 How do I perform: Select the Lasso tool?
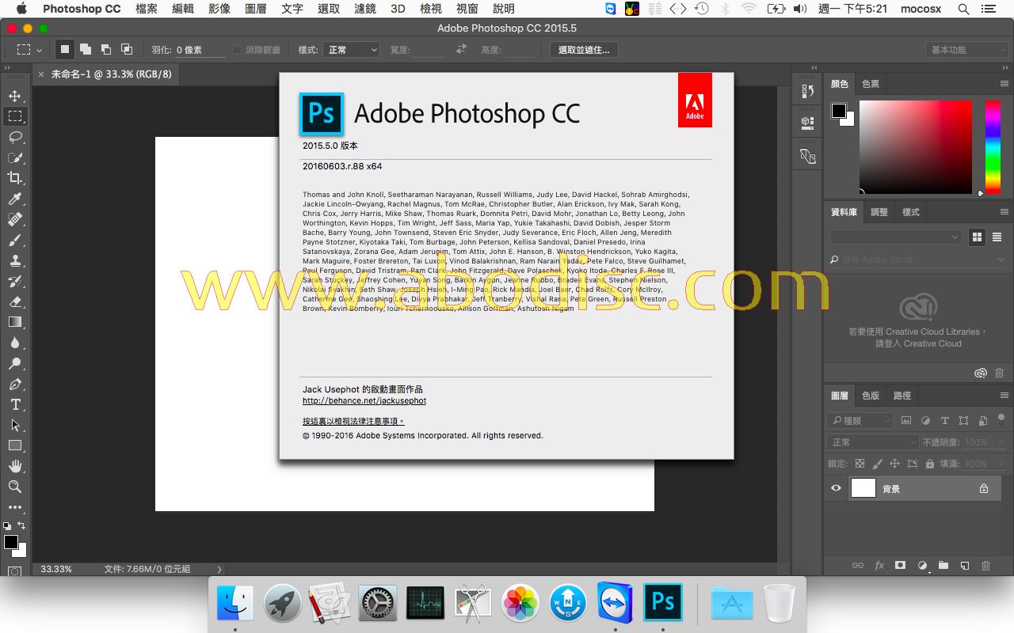coord(14,137)
